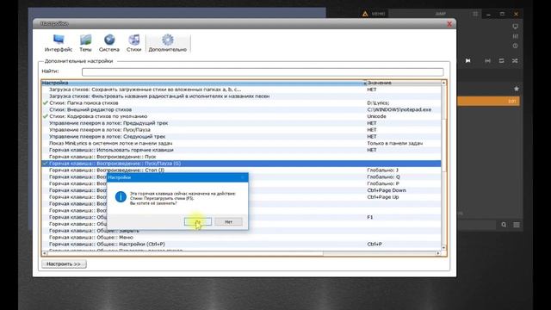This screenshot has height=310, width=551.
Task: Click highlighted 'Воспроизведение:: Пуск/Пауза (G)' row
Action: coord(241,164)
